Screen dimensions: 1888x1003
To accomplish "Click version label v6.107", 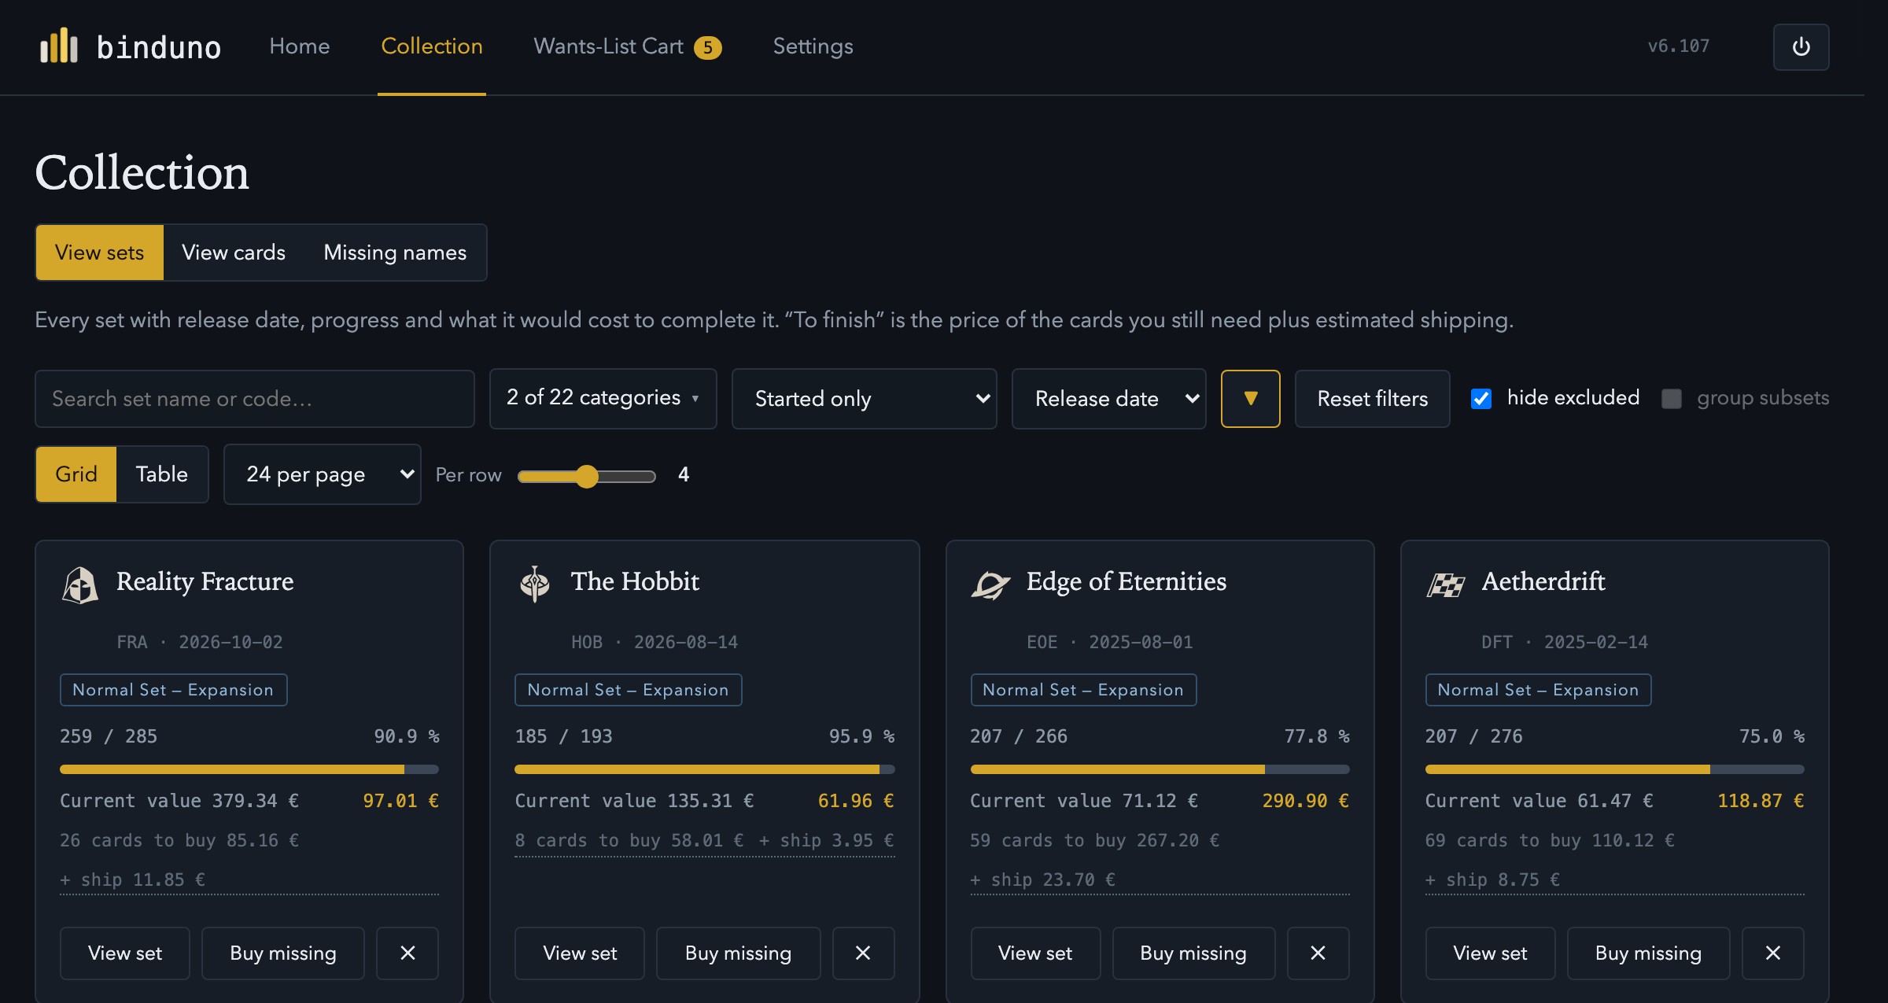I will [x=1679, y=46].
